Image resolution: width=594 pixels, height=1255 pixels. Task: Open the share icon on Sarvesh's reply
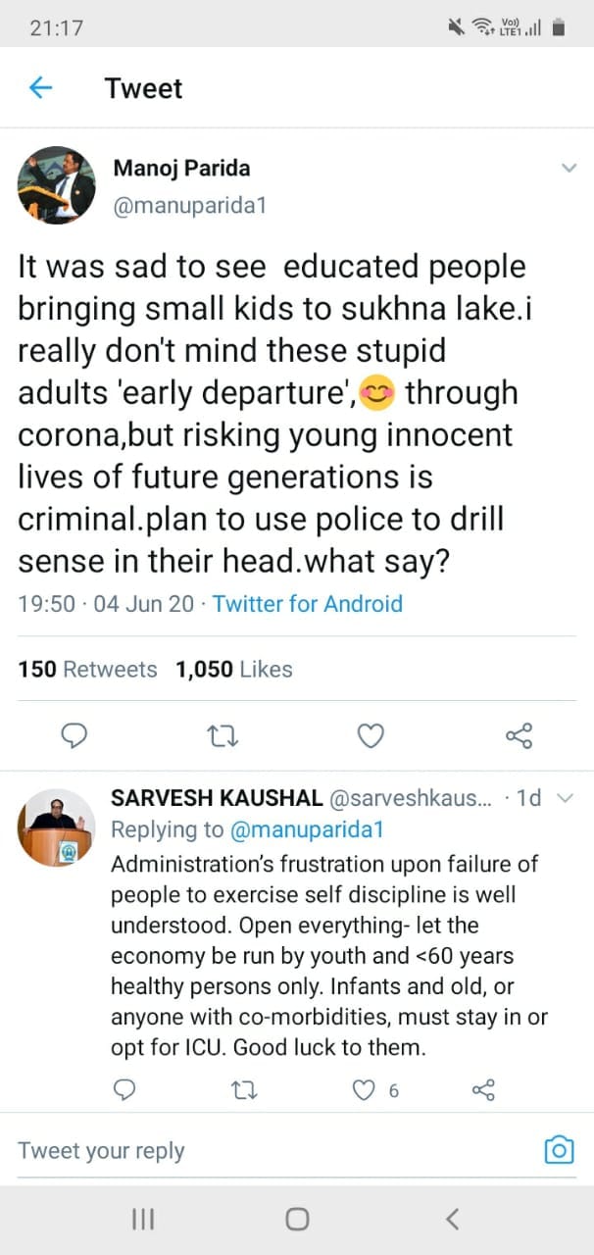(x=482, y=1089)
